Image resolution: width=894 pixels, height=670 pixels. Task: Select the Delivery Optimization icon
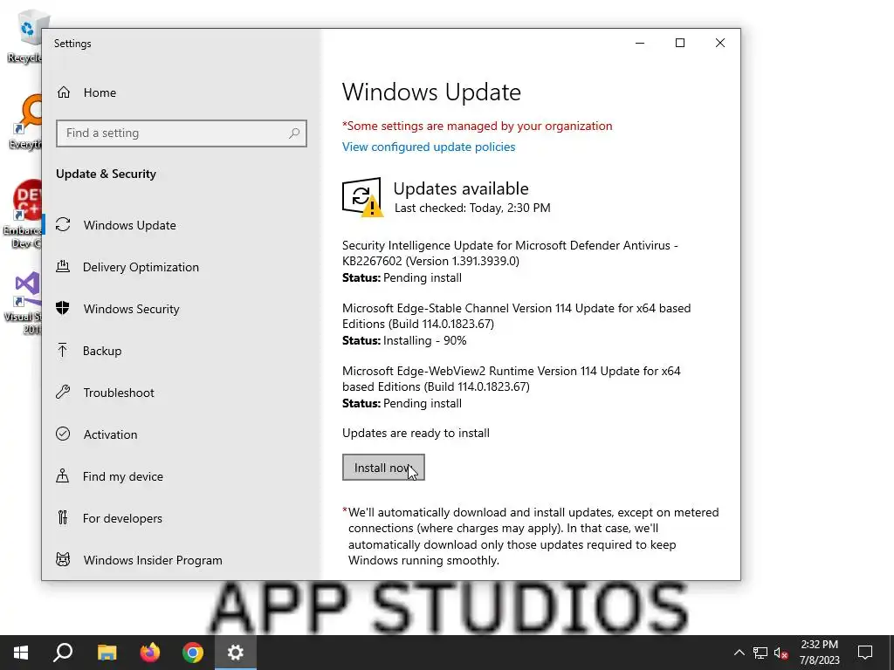tap(63, 267)
